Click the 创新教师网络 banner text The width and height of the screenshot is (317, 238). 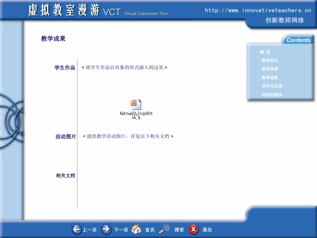[x=284, y=20]
